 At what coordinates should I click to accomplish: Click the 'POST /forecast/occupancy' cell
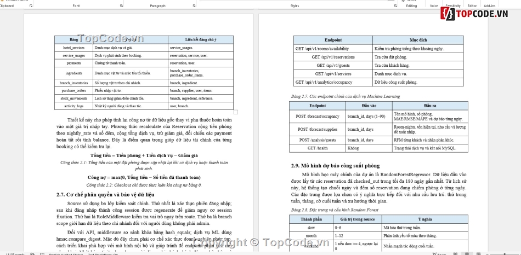(318, 117)
